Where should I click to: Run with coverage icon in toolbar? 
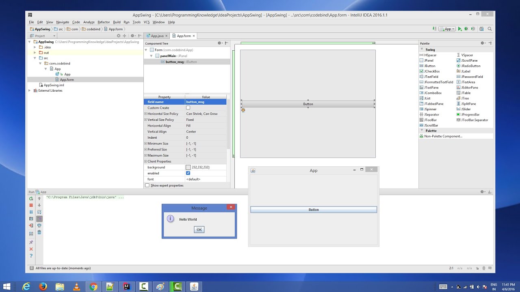coord(473,29)
